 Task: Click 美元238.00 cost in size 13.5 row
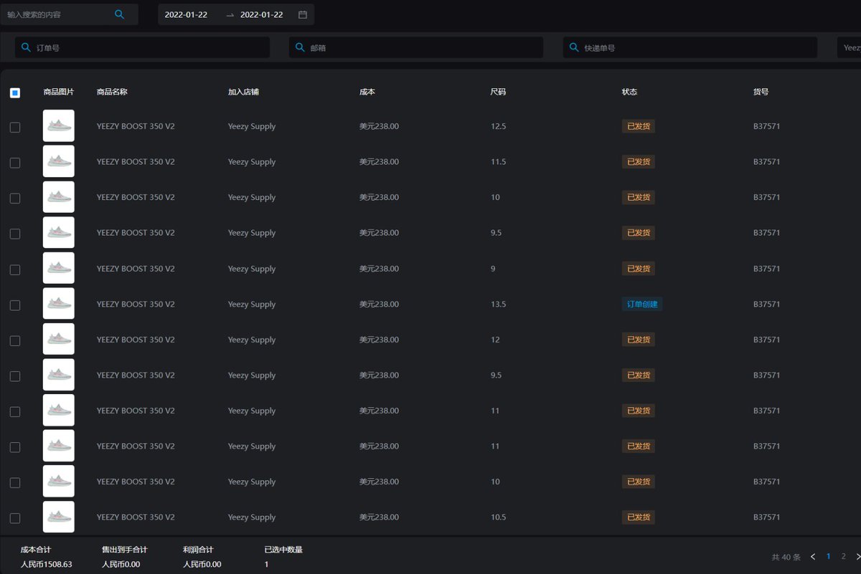click(379, 304)
